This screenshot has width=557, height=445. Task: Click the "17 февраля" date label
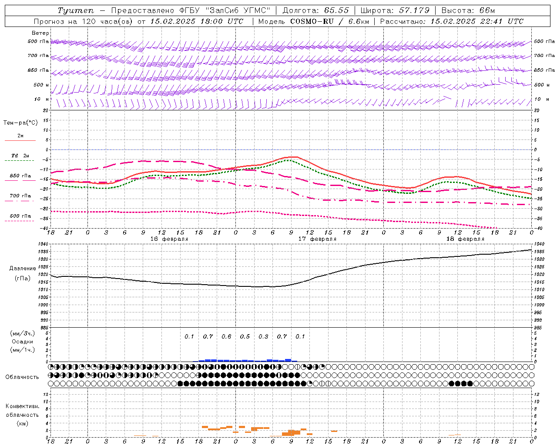pyautogui.click(x=317, y=239)
